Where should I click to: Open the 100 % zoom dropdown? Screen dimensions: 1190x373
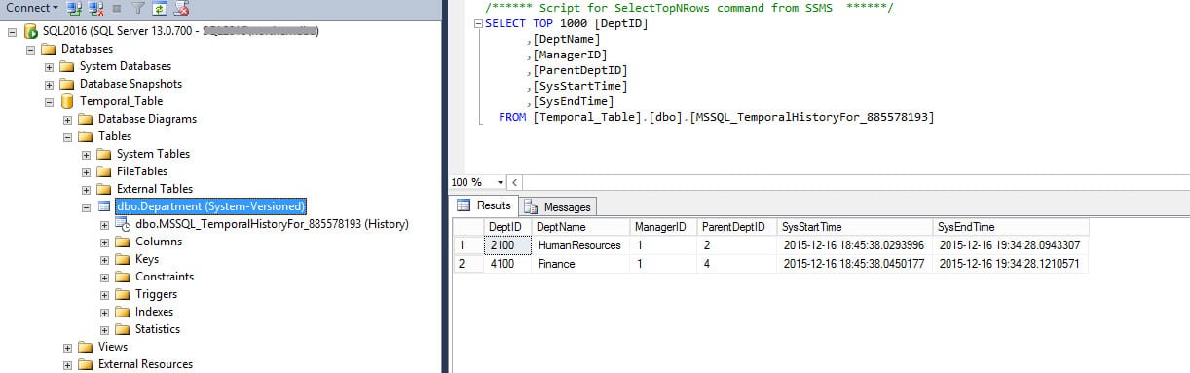pos(501,182)
